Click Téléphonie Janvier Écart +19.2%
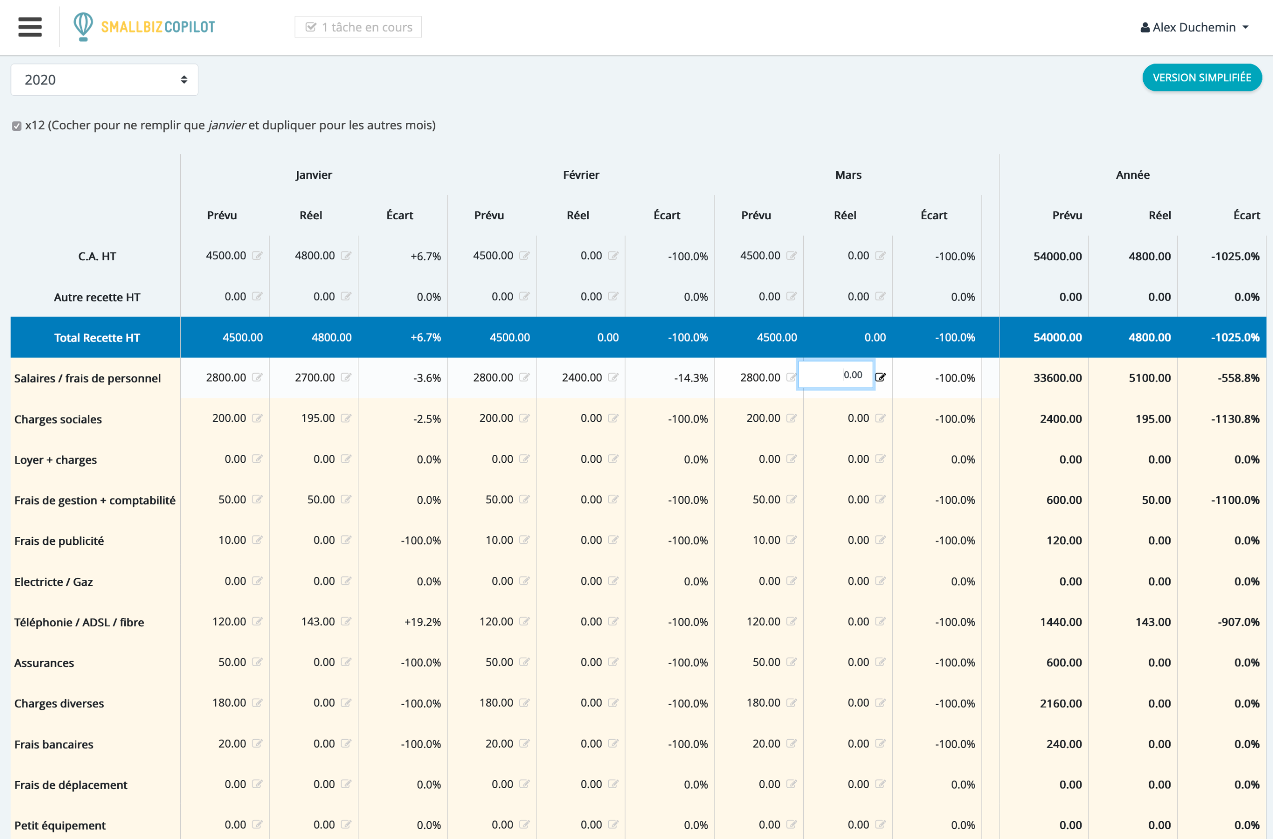1273x839 pixels. pyautogui.click(x=422, y=622)
